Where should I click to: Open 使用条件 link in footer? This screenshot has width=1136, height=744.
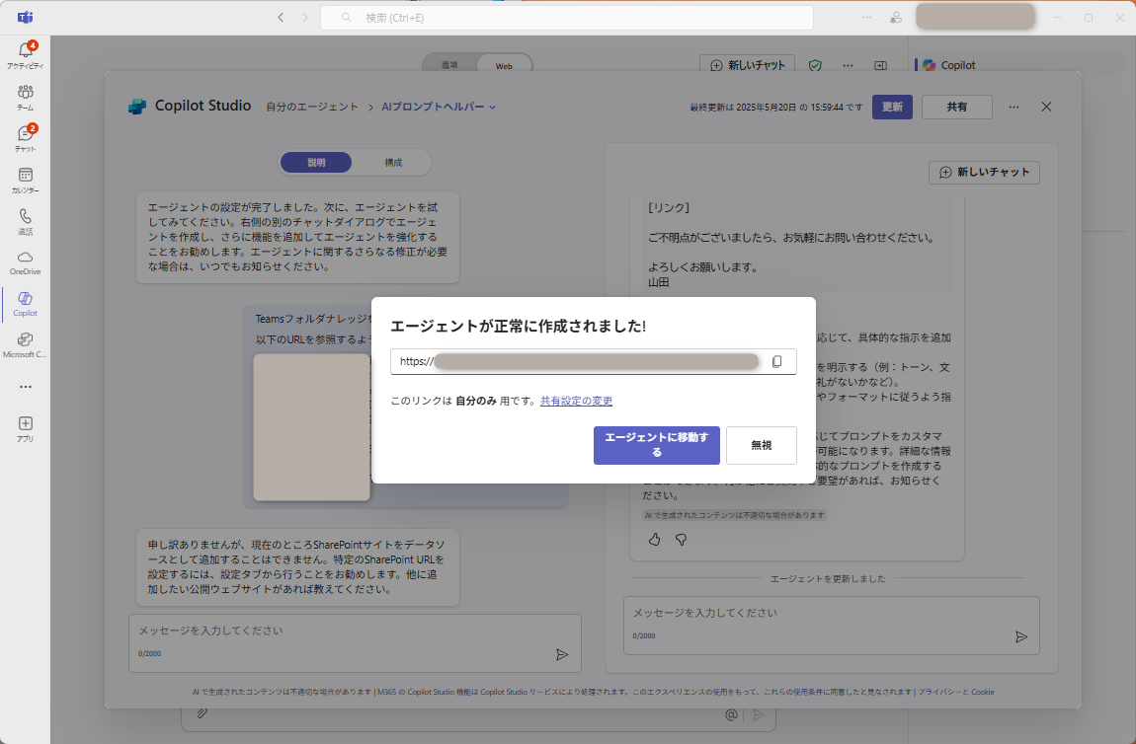[x=807, y=692]
